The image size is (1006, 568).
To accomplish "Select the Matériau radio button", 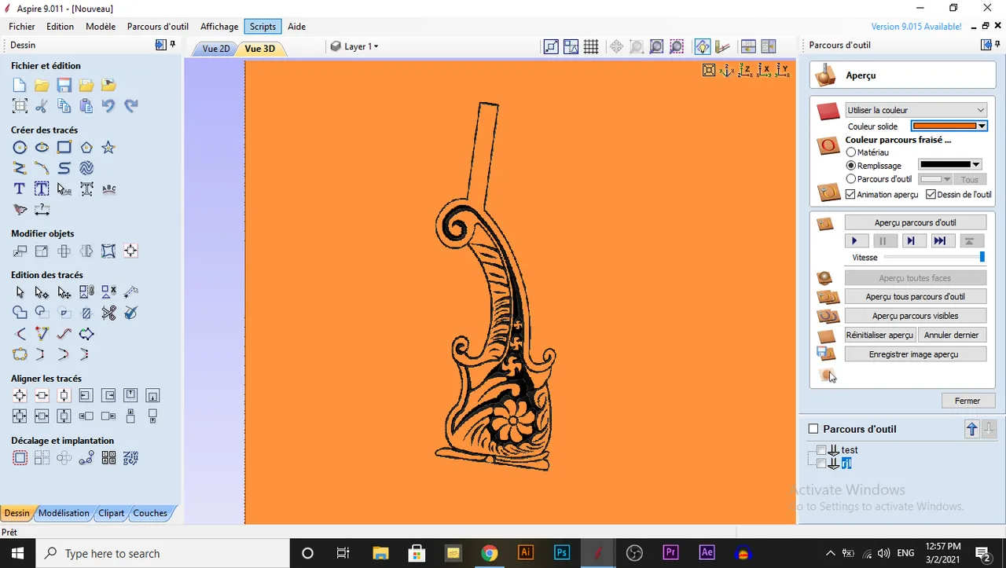I will pyautogui.click(x=851, y=152).
